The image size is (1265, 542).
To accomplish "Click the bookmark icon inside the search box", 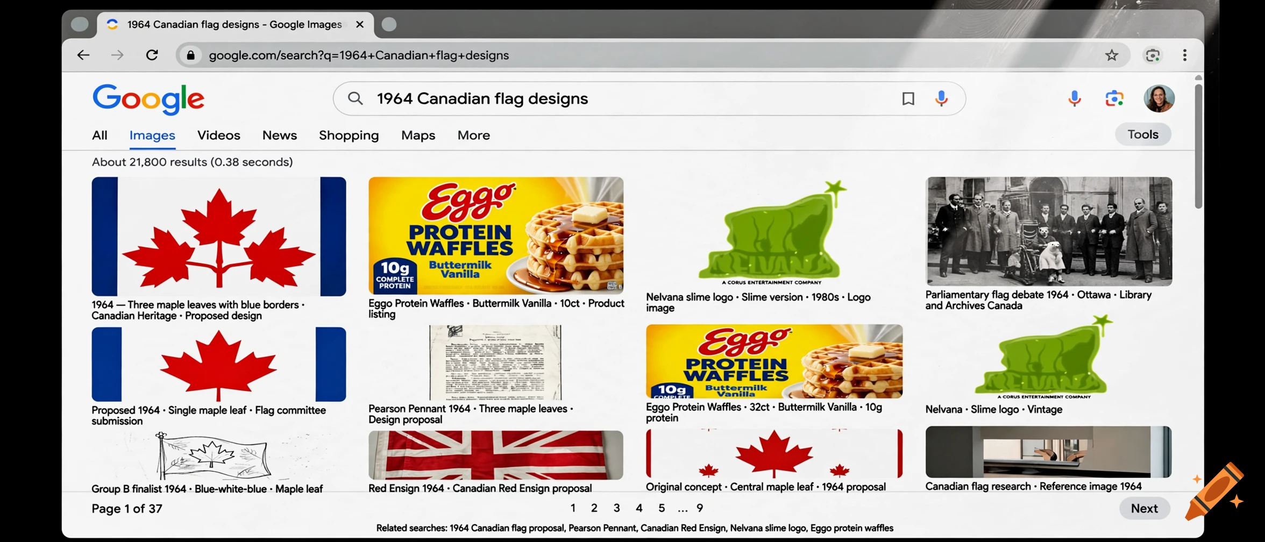I will tap(908, 98).
